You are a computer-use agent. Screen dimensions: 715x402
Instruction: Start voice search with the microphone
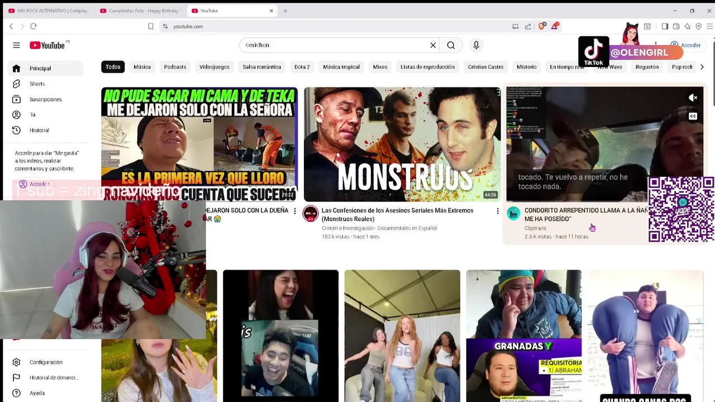click(476, 45)
